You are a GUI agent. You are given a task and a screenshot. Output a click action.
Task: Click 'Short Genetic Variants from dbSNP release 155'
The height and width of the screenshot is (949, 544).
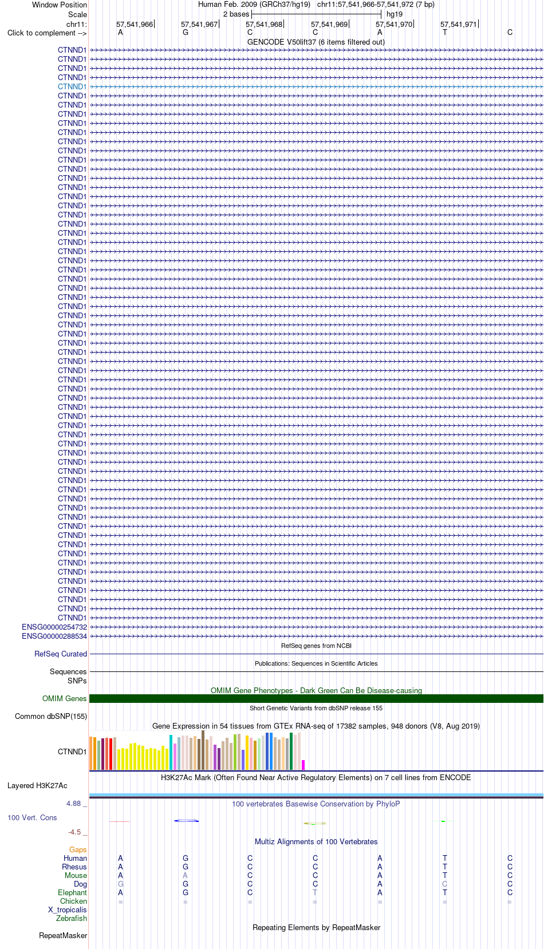pyautogui.click(x=316, y=708)
